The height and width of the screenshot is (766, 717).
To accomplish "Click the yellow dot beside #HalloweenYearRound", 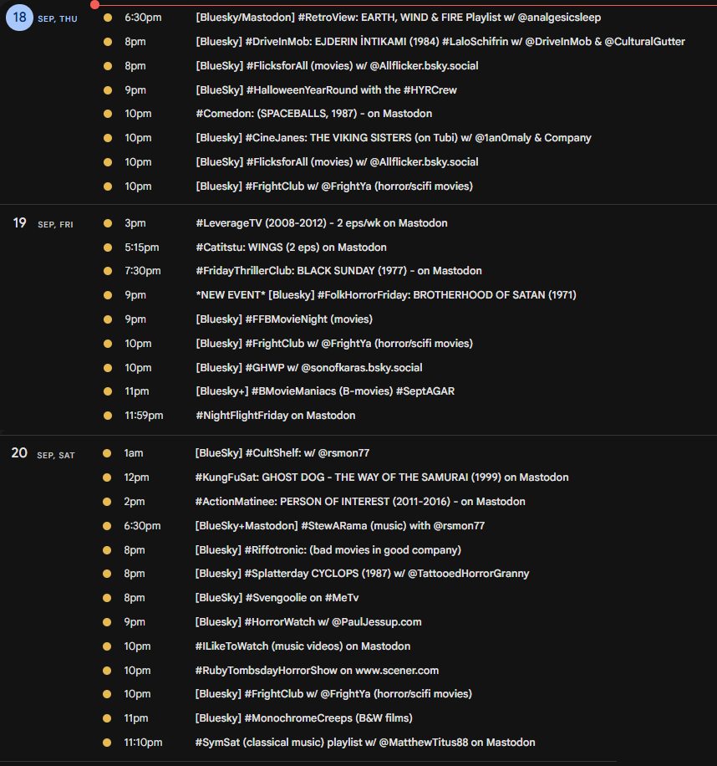I will coord(108,90).
